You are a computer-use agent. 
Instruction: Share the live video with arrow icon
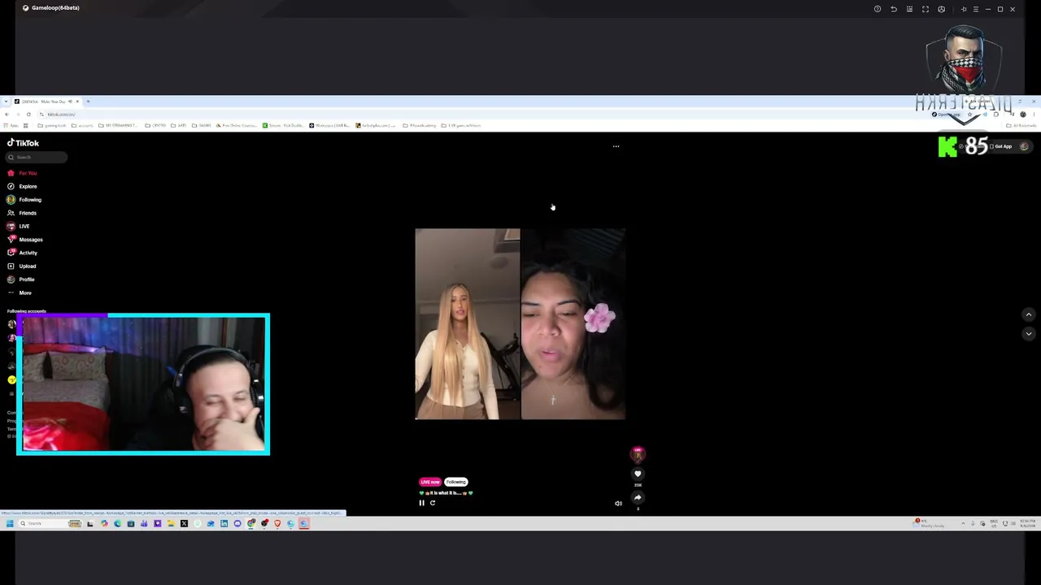coord(638,497)
